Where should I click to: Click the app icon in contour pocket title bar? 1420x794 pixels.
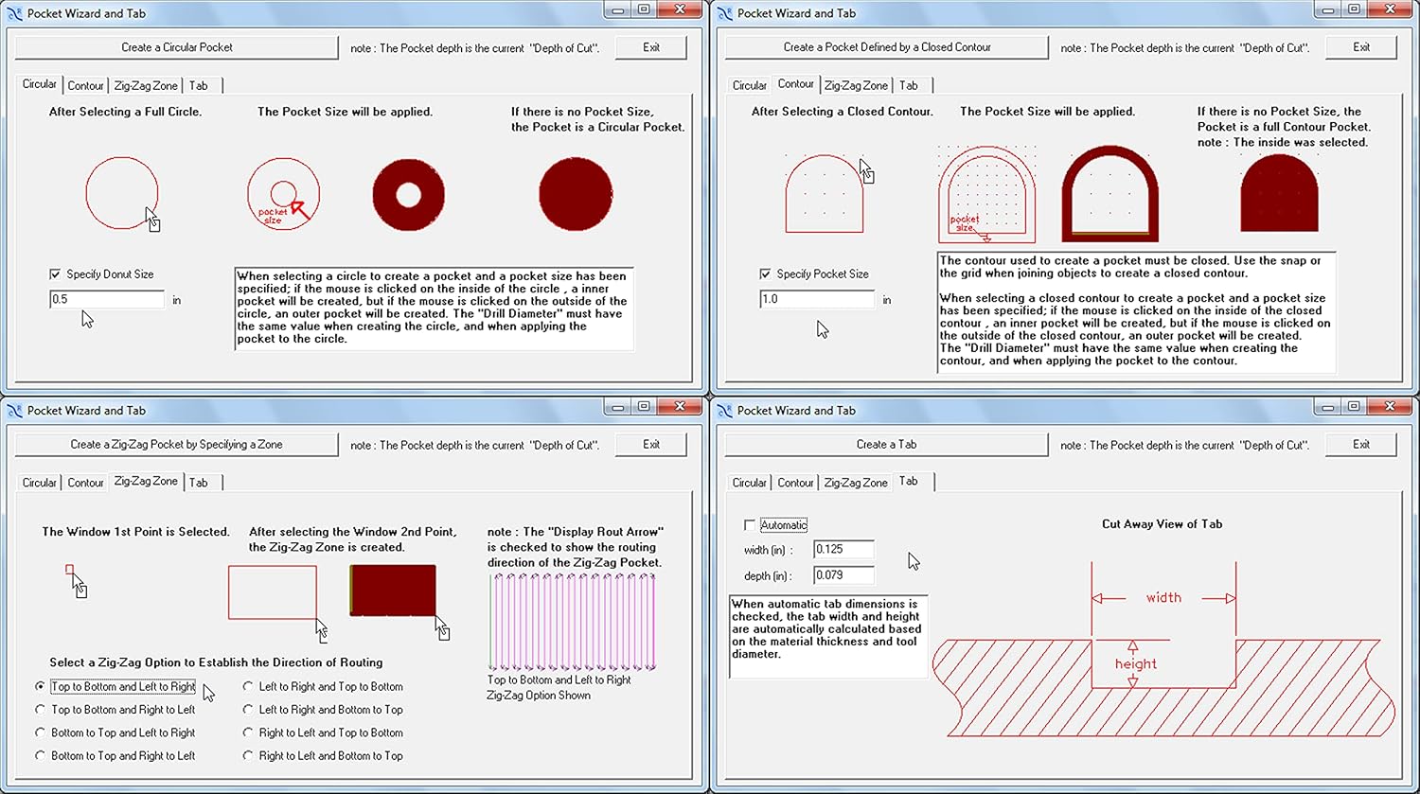point(724,13)
